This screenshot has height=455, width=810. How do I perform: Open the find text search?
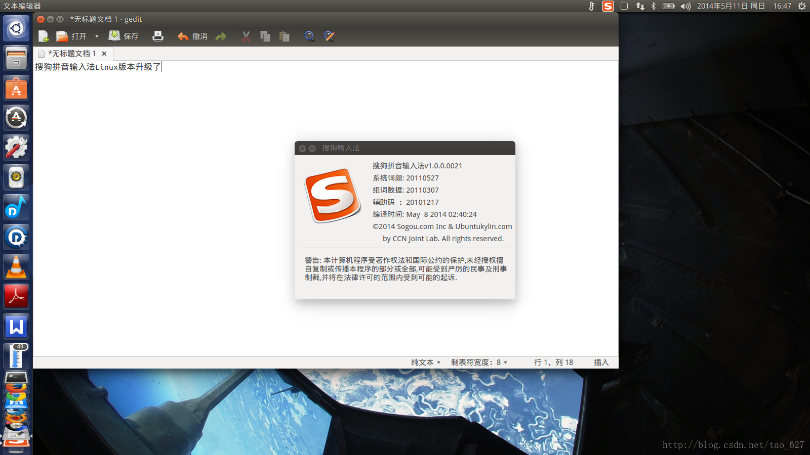tap(309, 36)
